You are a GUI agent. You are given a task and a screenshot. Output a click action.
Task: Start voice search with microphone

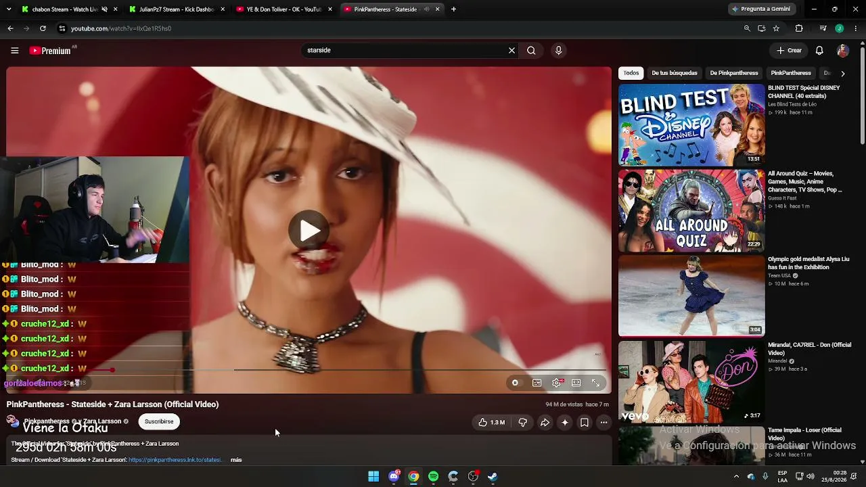(558, 50)
